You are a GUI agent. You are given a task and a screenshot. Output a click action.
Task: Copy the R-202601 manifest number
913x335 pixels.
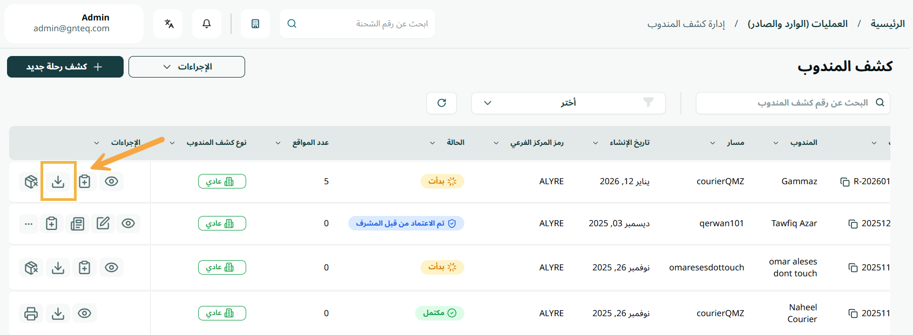(x=845, y=182)
